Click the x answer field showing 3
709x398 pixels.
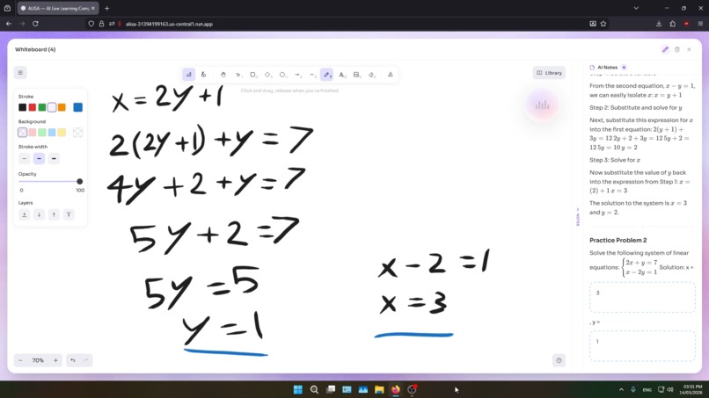tap(642, 297)
